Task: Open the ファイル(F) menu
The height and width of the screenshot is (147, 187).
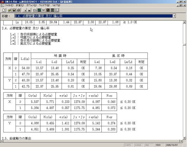Action: [7, 6]
